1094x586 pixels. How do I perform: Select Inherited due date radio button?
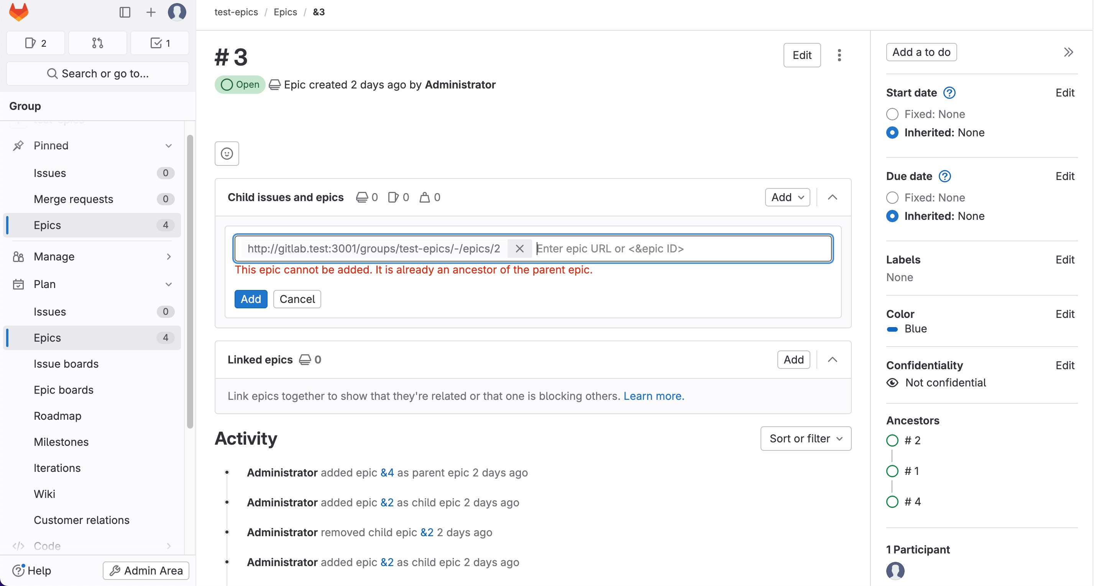892,216
